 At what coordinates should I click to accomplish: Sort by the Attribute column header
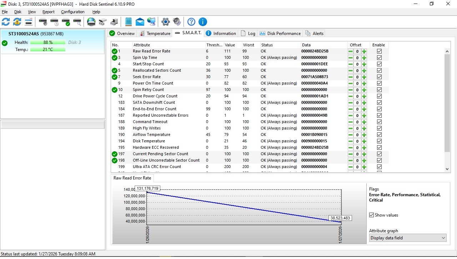click(141, 45)
